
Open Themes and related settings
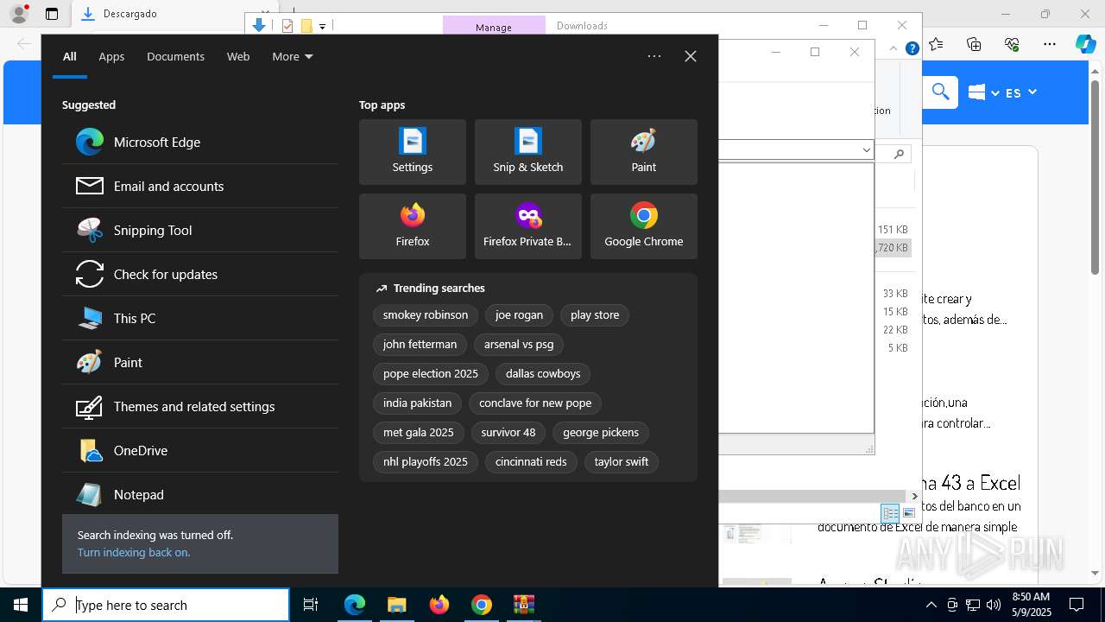click(x=200, y=406)
